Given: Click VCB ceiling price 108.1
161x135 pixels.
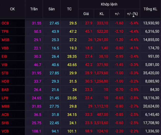Looking at the screenshot, I should pos(37,131).
